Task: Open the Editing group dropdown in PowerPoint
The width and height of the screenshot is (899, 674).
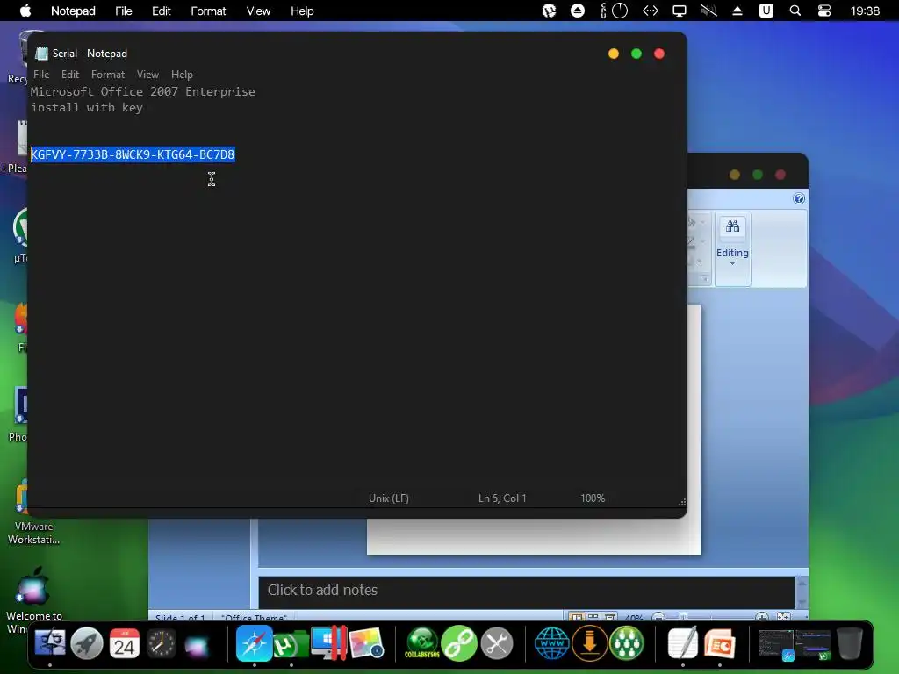Action: (x=733, y=256)
